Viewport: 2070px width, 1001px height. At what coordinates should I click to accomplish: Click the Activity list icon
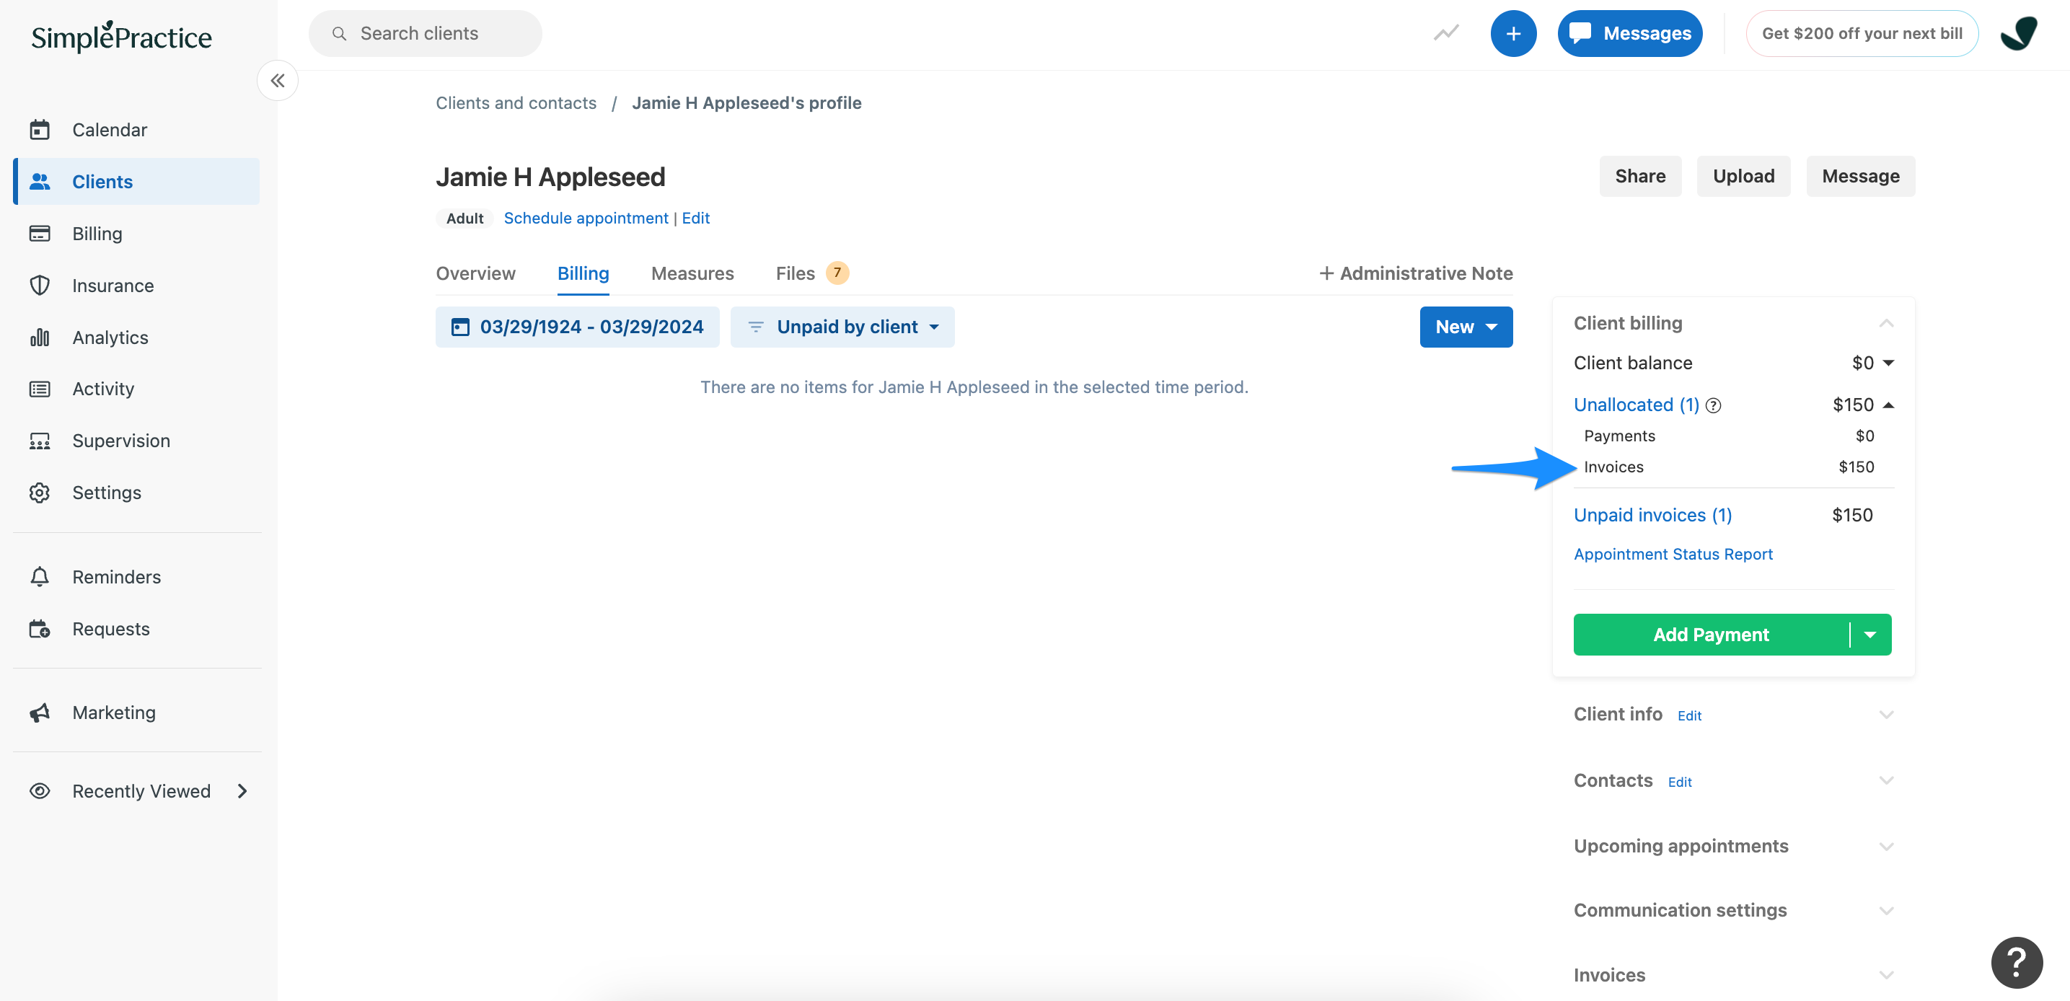click(40, 389)
